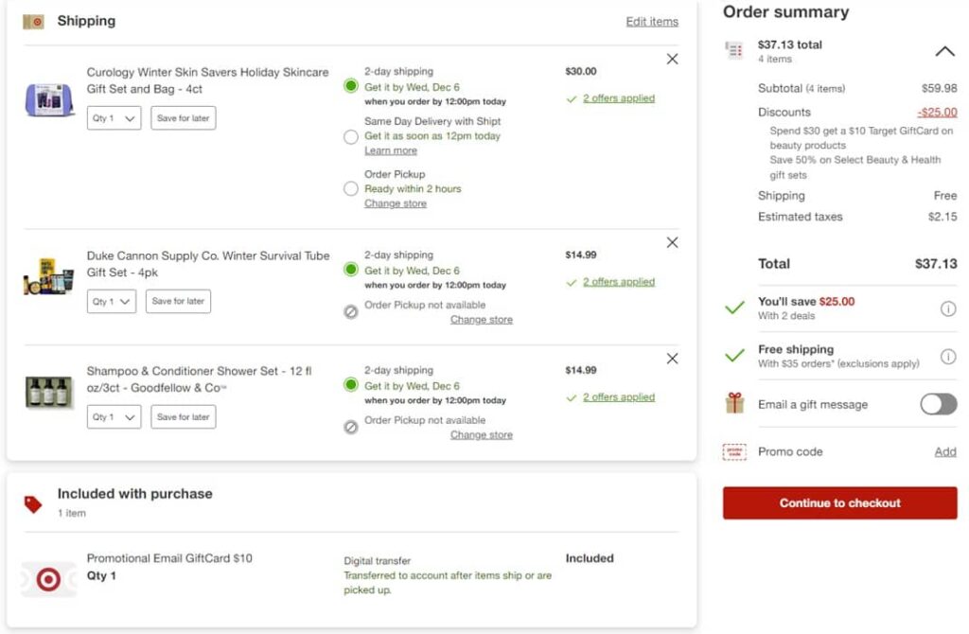This screenshot has height=634, width=969.
Task: Collapse the order summary total chevron
Action: click(x=944, y=51)
